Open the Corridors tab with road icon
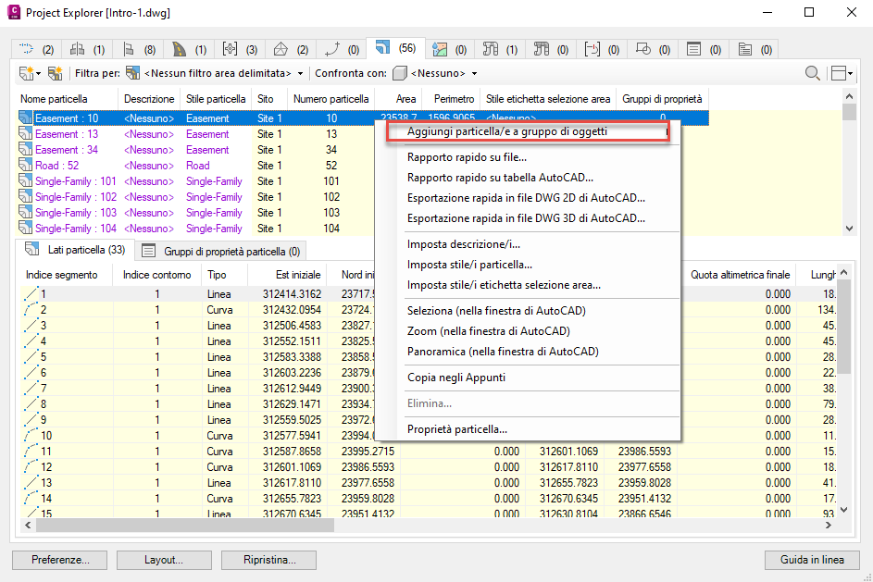Screen dimensions: 873x582 (191, 49)
